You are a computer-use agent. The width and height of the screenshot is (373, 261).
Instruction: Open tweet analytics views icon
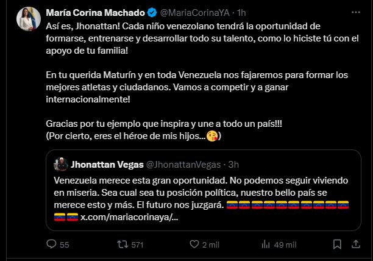(261, 245)
